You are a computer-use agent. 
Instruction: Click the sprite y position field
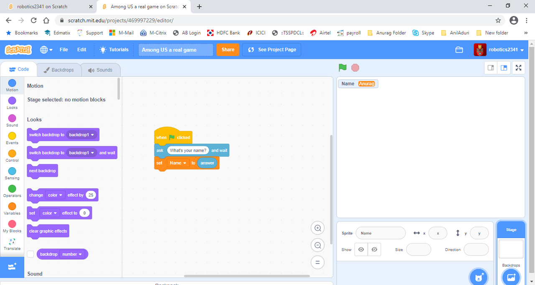(x=479, y=233)
